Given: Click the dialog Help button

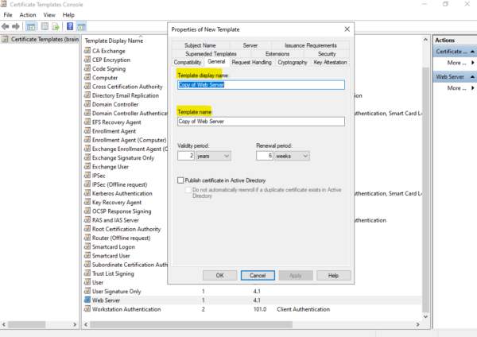Looking at the screenshot, I should pos(333,276).
